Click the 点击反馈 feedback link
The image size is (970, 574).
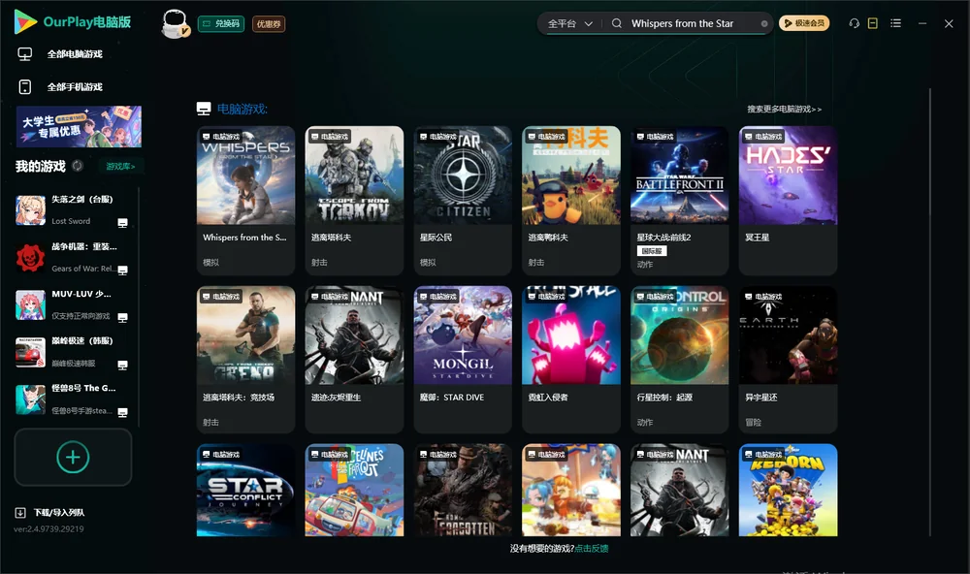[592, 548]
